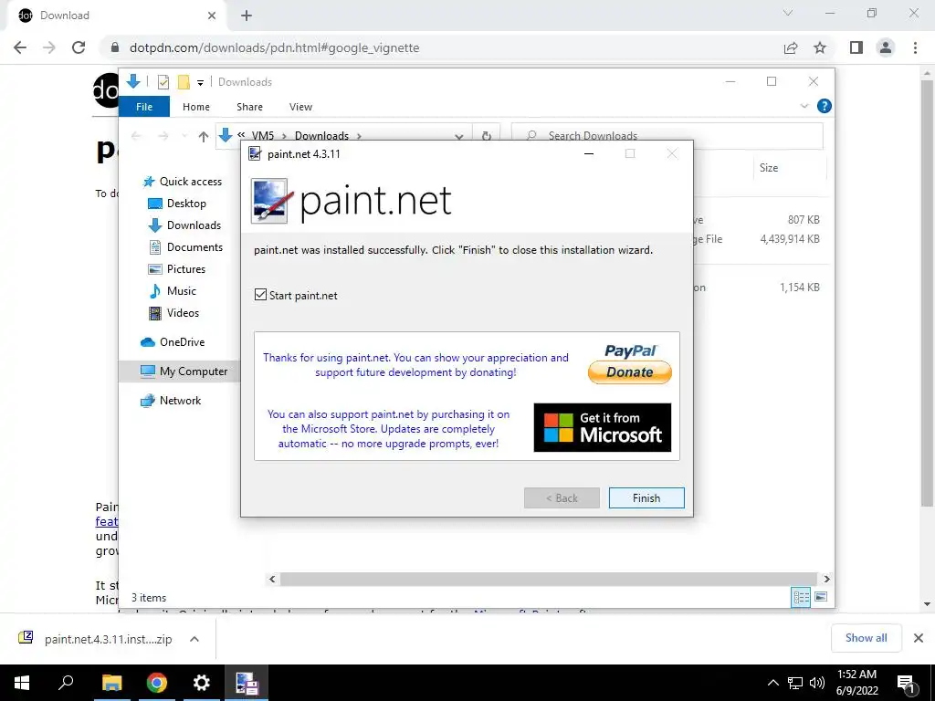This screenshot has width=935, height=701.
Task: Open the downloaded paint.net zip chevron menu
Action: click(x=194, y=639)
